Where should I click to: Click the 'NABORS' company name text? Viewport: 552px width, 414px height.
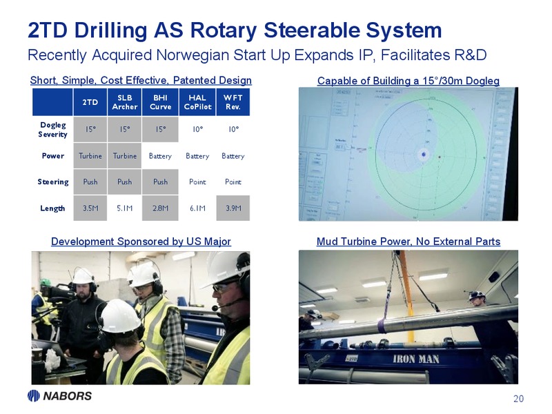click(67, 396)
